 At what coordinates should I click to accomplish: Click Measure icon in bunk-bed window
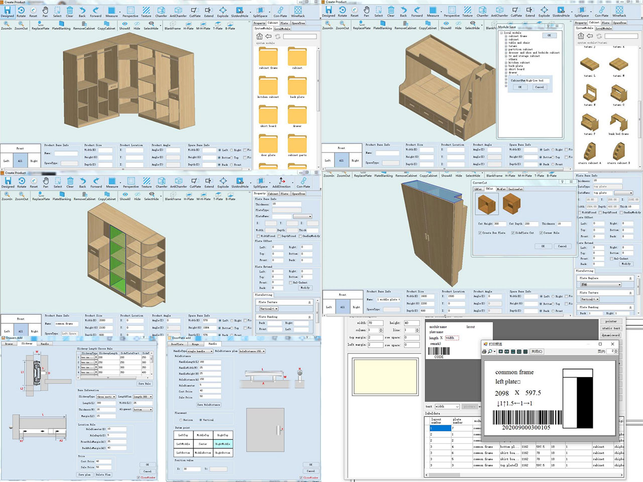(433, 11)
